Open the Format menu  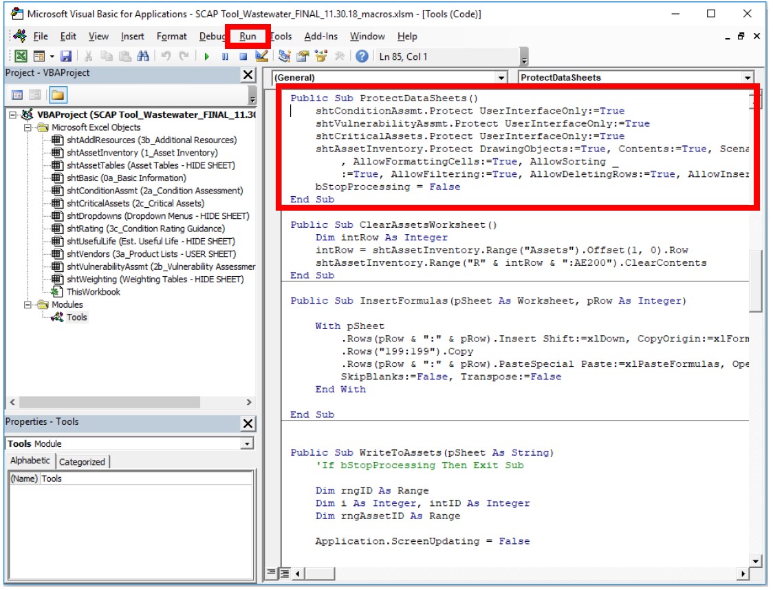tap(171, 36)
